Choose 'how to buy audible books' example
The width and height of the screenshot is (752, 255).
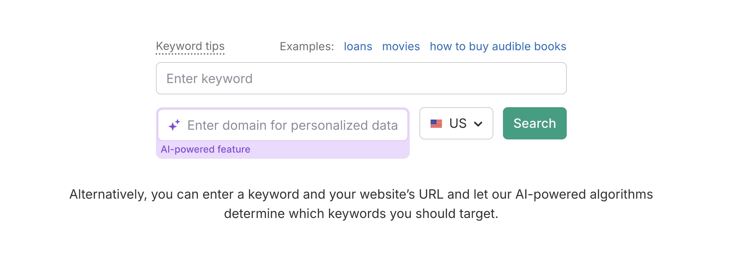(498, 46)
